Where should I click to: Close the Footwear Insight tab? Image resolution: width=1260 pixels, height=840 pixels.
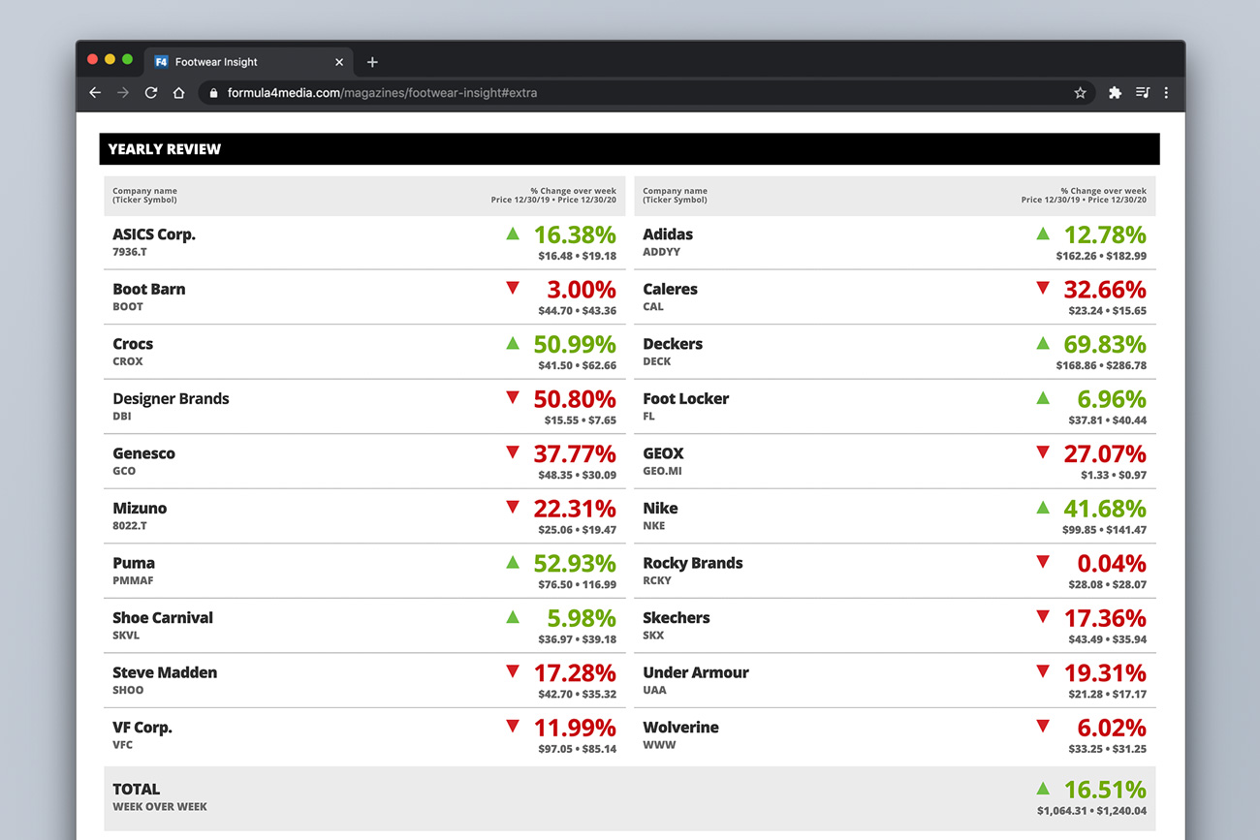point(339,62)
